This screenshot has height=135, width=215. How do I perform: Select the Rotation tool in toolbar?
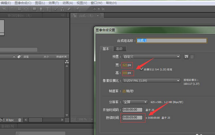pos(13,9)
